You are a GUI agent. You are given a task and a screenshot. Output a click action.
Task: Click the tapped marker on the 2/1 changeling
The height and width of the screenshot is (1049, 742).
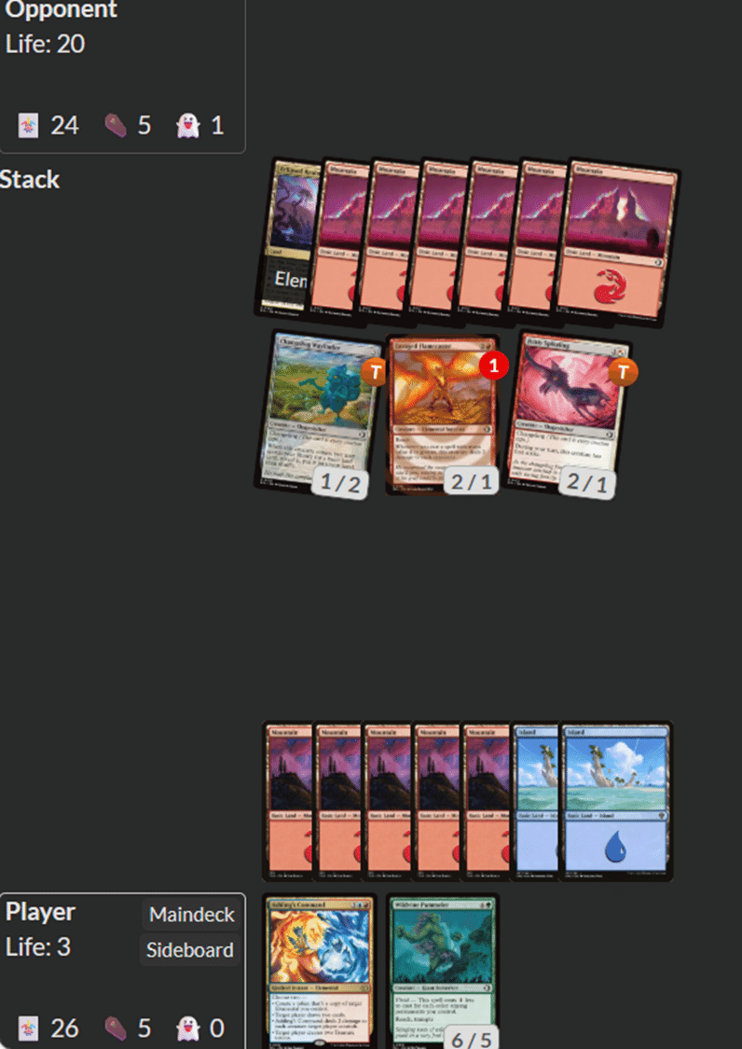623,371
